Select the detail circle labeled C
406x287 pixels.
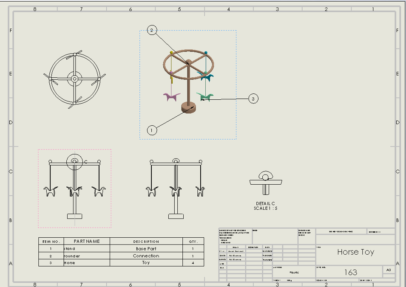point(74,162)
